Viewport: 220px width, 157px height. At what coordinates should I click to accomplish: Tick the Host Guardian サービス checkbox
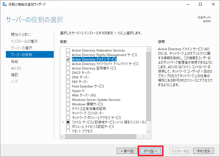tap(68, 86)
